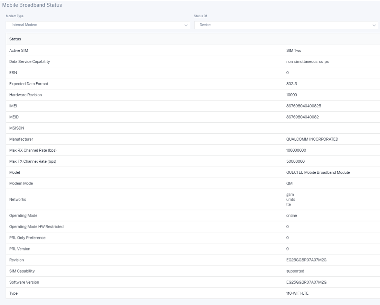The width and height of the screenshot is (380, 305).
Task: Select the umts network entry
Action: click(291, 200)
